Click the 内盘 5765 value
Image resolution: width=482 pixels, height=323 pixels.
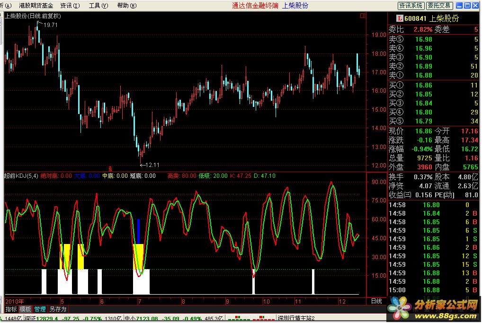(x=470, y=167)
